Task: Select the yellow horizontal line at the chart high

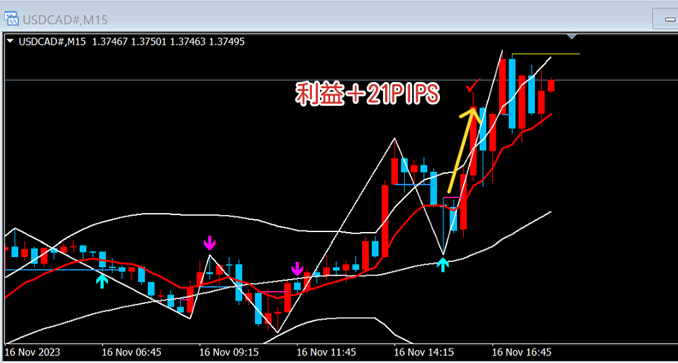Action: point(546,54)
